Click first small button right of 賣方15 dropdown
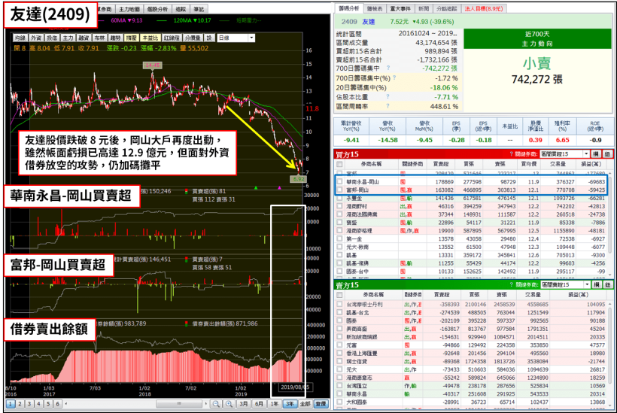 click(x=597, y=284)
